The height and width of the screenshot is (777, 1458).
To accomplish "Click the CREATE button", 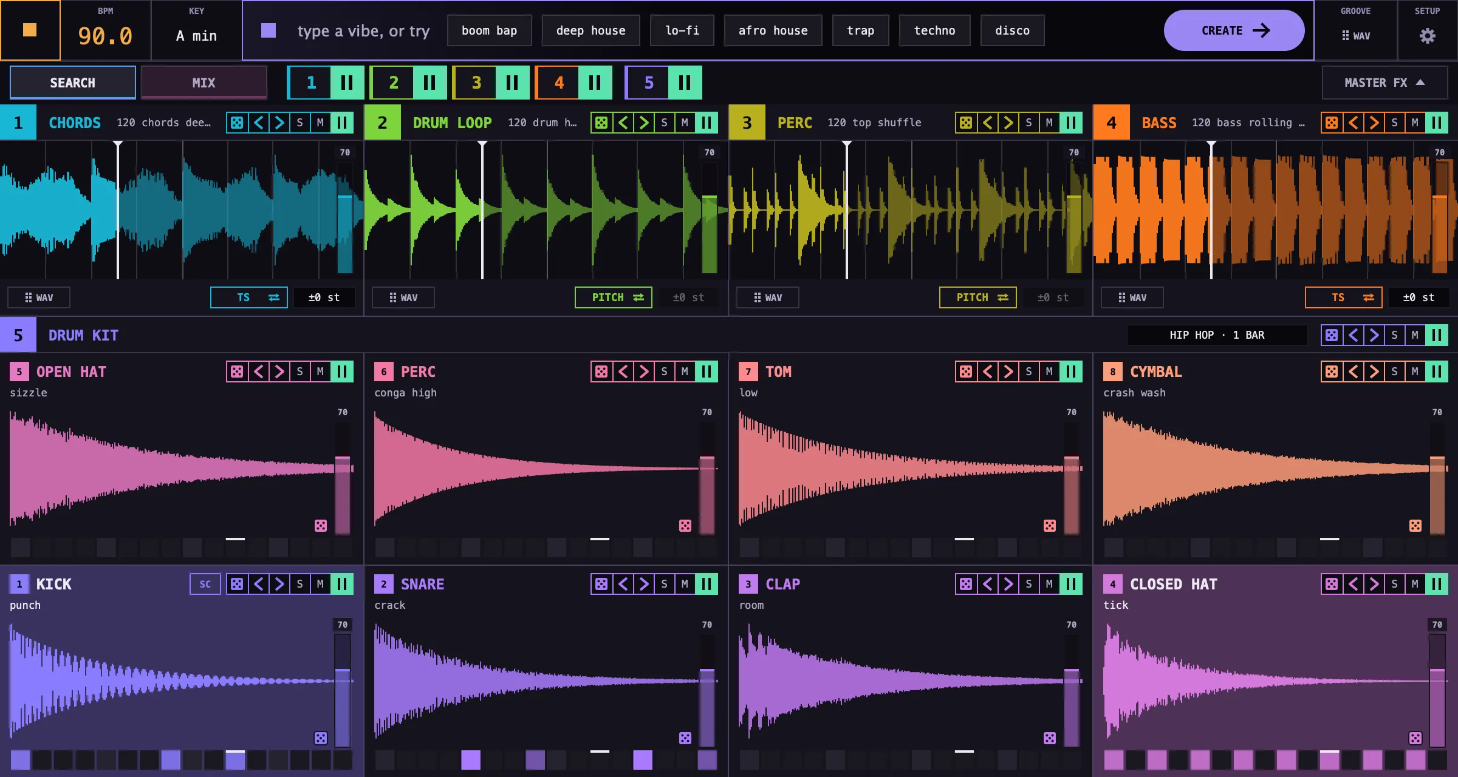I will tap(1234, 30).
